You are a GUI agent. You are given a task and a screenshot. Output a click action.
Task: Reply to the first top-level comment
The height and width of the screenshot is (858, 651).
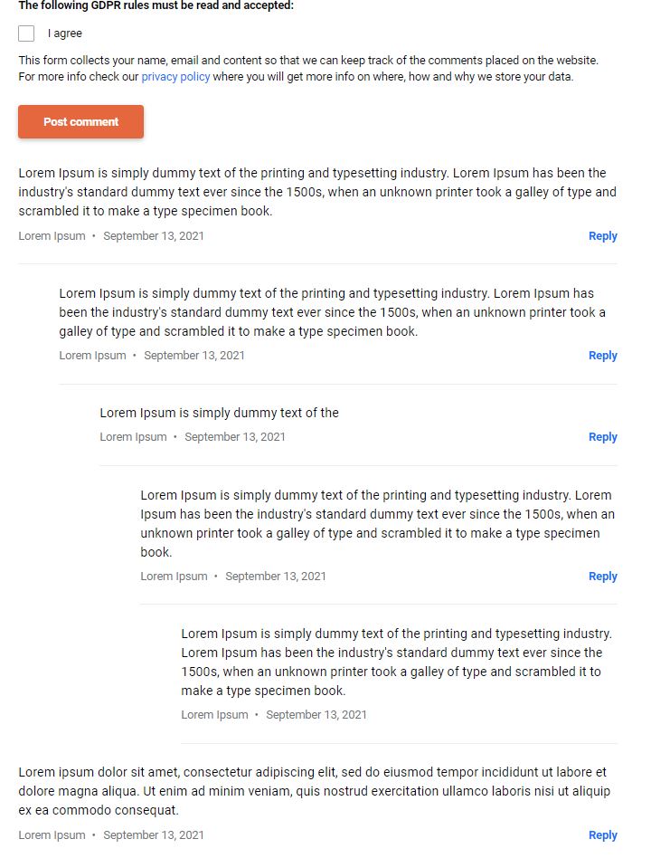coord(602,236)
